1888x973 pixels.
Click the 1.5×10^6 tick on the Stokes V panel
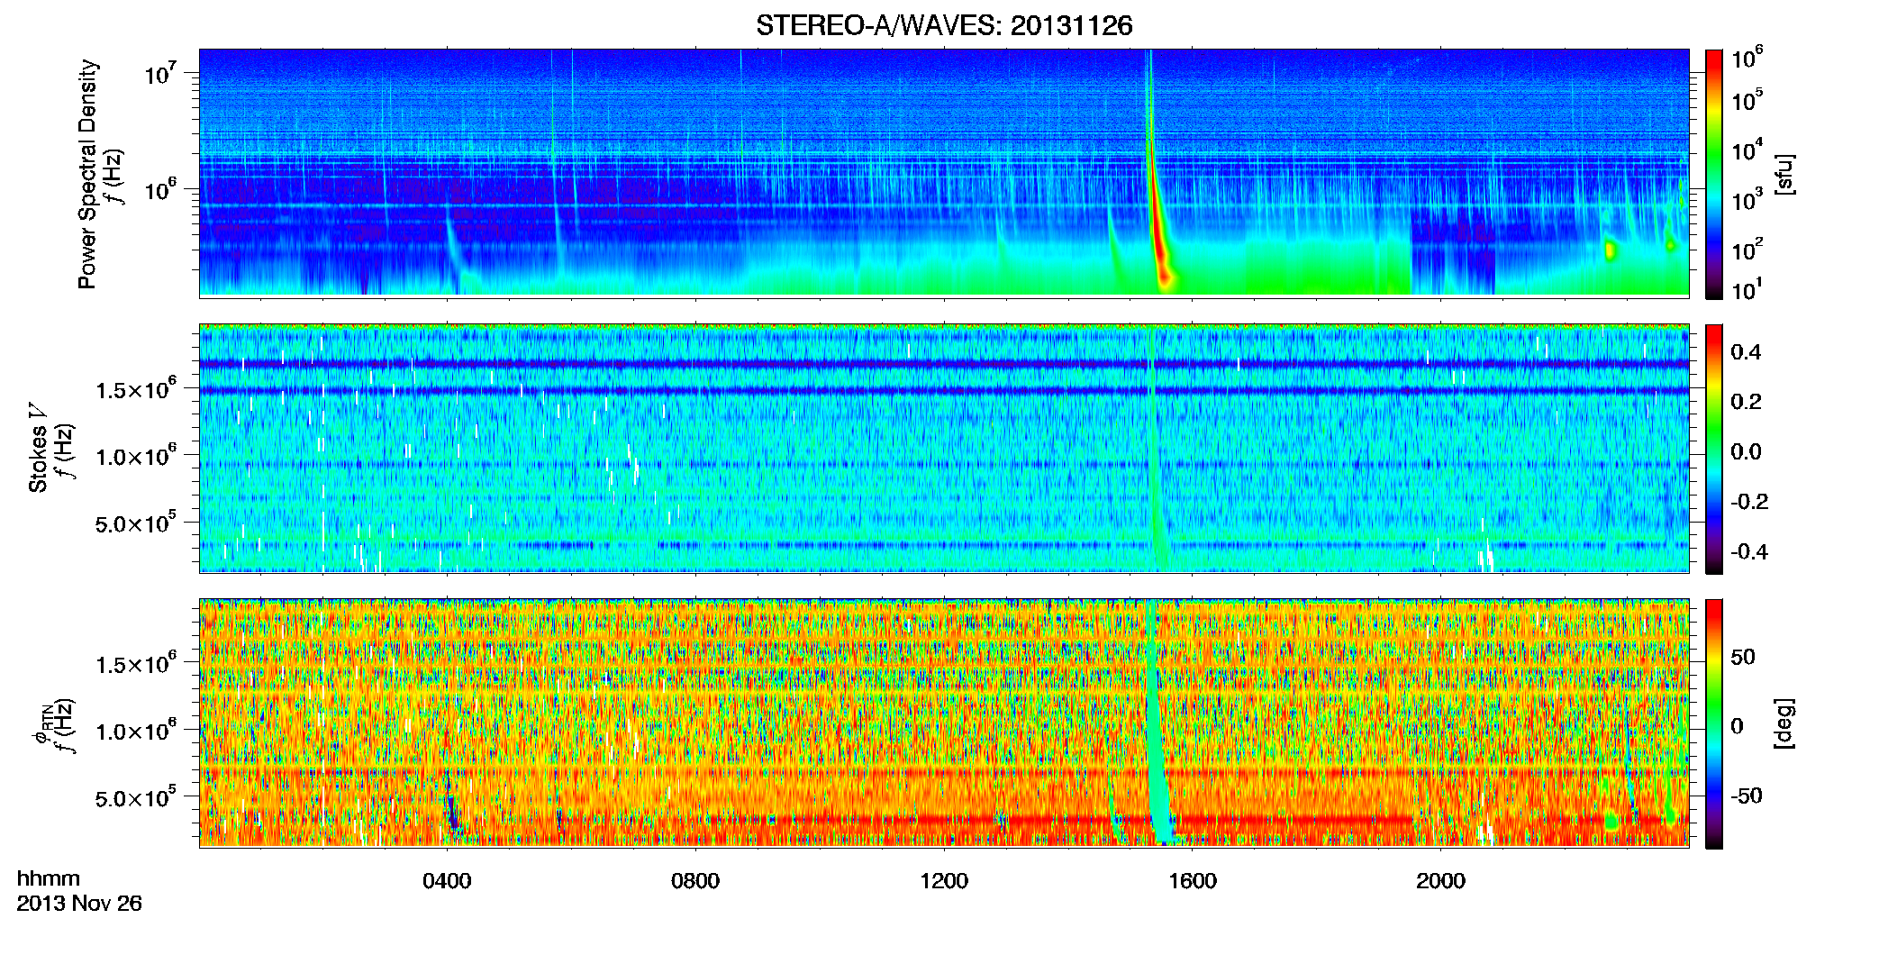[x=136, y=389]
